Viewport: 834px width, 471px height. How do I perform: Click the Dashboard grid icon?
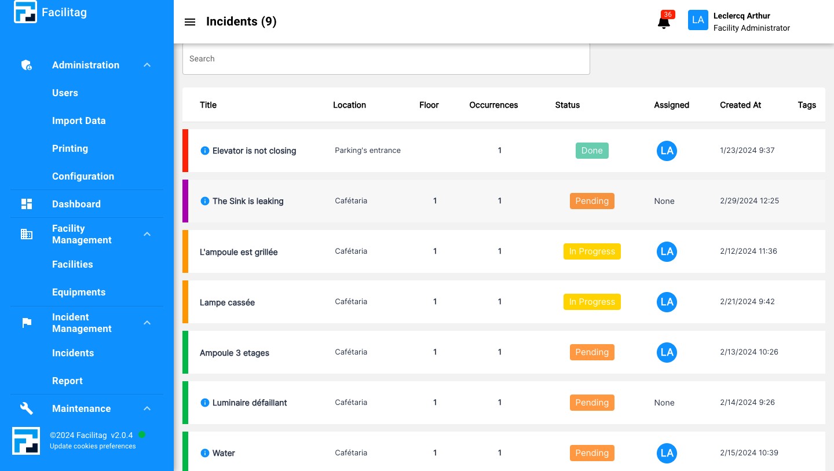coord(27,204)
